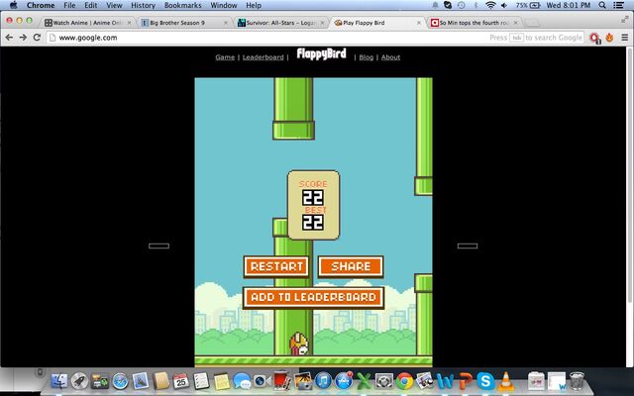Close the Play Flappy Bird tab
This screenshot has height=396, width=634.
[419, 23]
